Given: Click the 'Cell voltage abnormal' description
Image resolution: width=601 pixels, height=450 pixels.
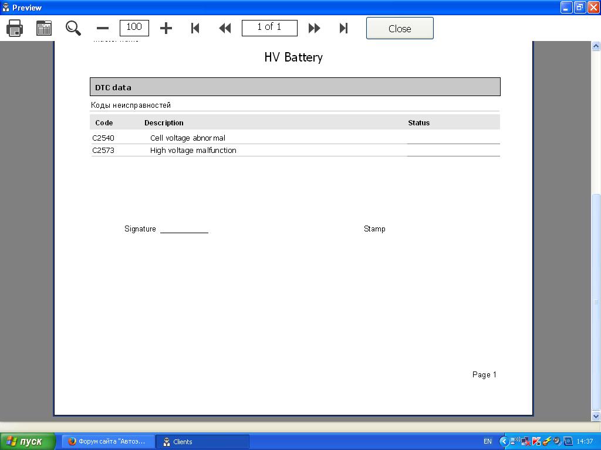Looking at the screenshot, I should click(188, 138).
